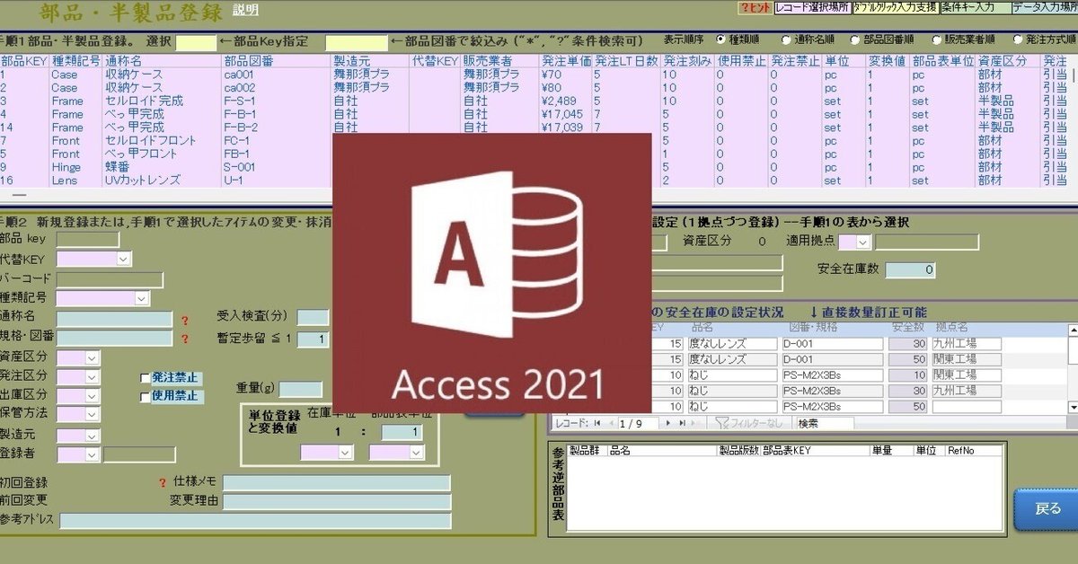Click セルロイド完成 in parts table
The width and height of the screenshot is (1078, 564).
(x=145, y=101)
